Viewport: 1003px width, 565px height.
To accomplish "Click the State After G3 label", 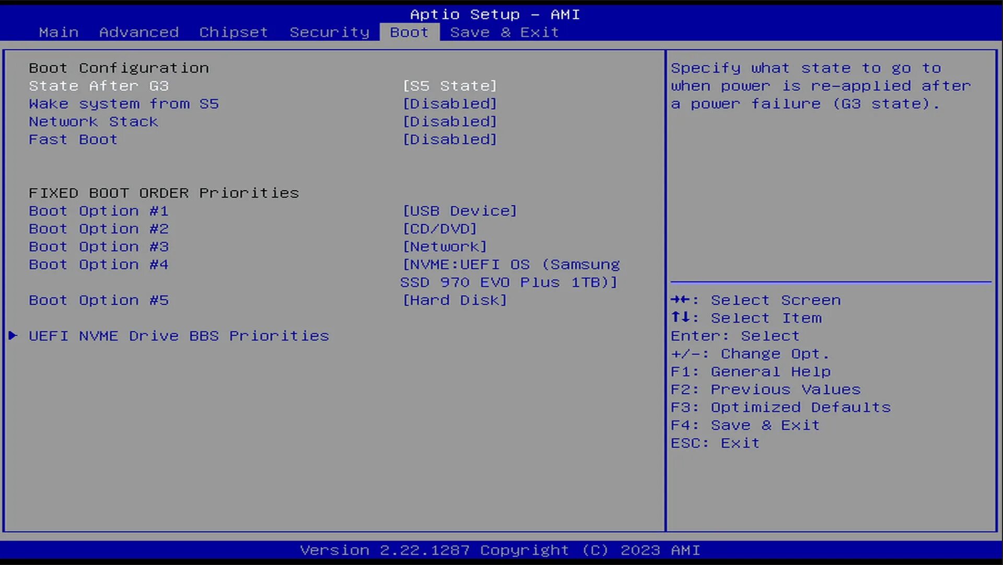I will click(99, 86).
